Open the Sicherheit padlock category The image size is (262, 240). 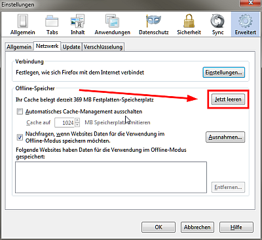189,24
